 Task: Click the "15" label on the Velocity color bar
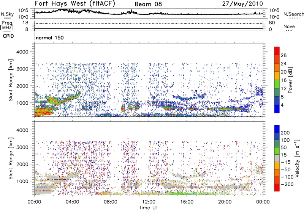click(x=283, y=155)
